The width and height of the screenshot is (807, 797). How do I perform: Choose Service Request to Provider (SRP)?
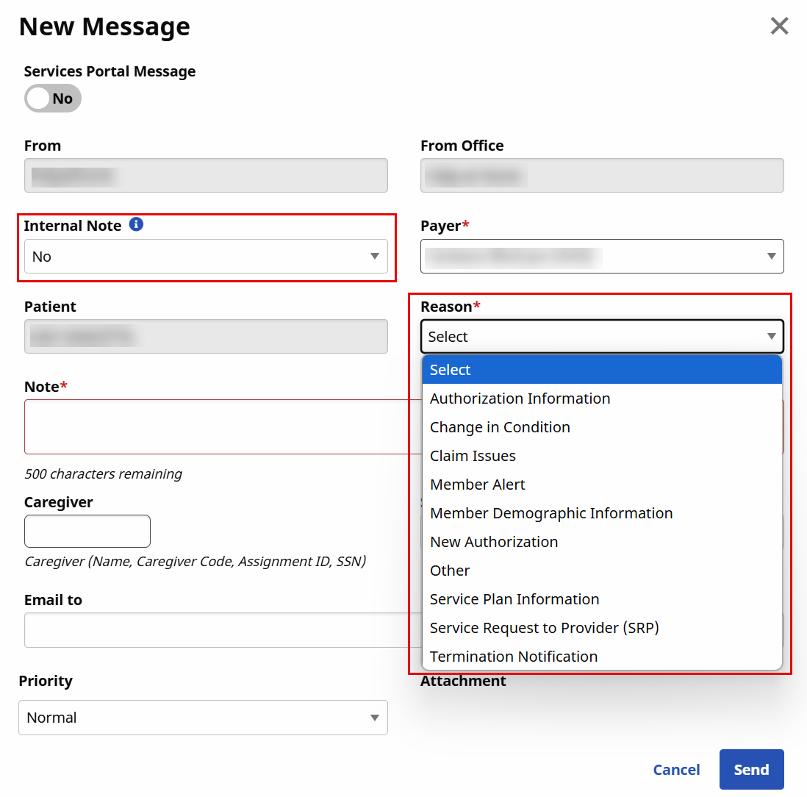pos(545,628)
